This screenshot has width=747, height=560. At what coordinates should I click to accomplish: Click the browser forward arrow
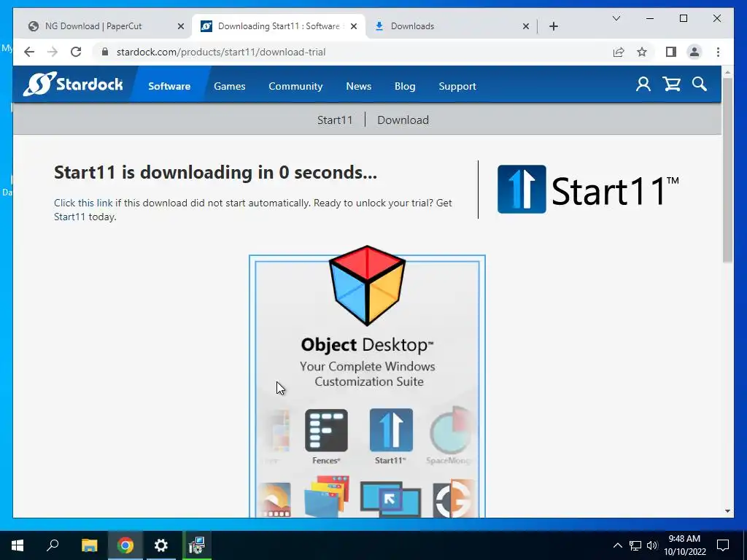coord(53,52)
